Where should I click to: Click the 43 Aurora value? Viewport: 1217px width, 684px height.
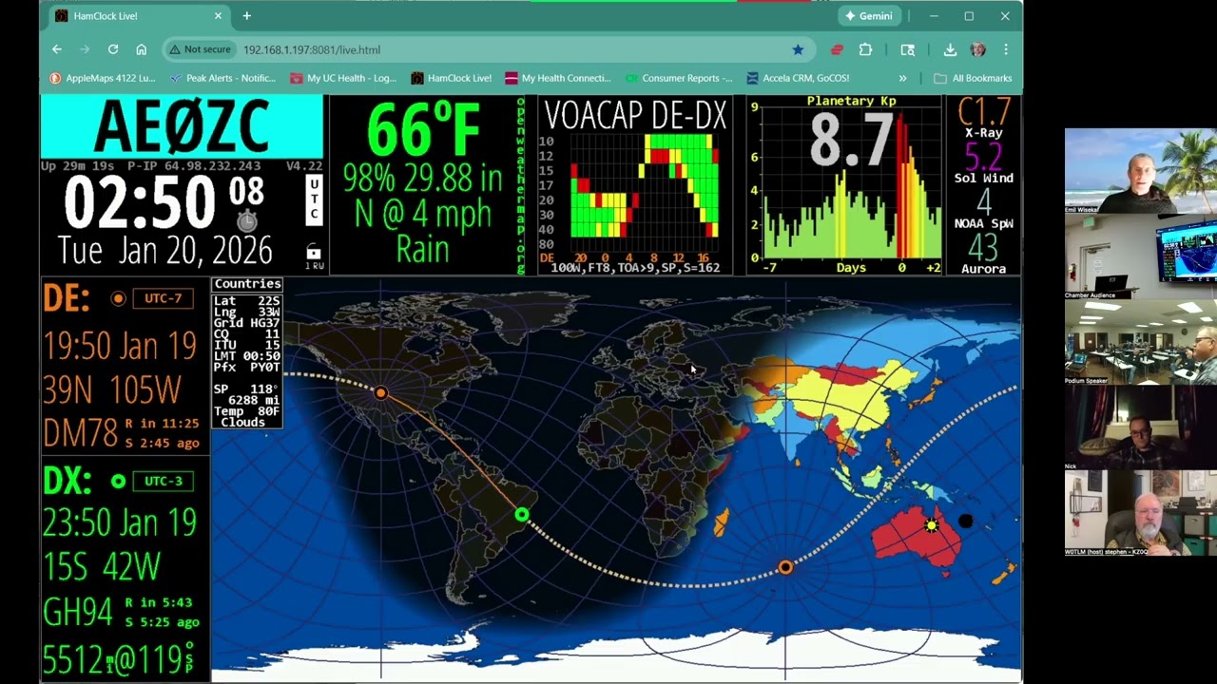983,247
